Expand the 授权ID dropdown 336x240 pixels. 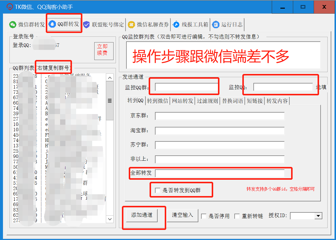318,216
